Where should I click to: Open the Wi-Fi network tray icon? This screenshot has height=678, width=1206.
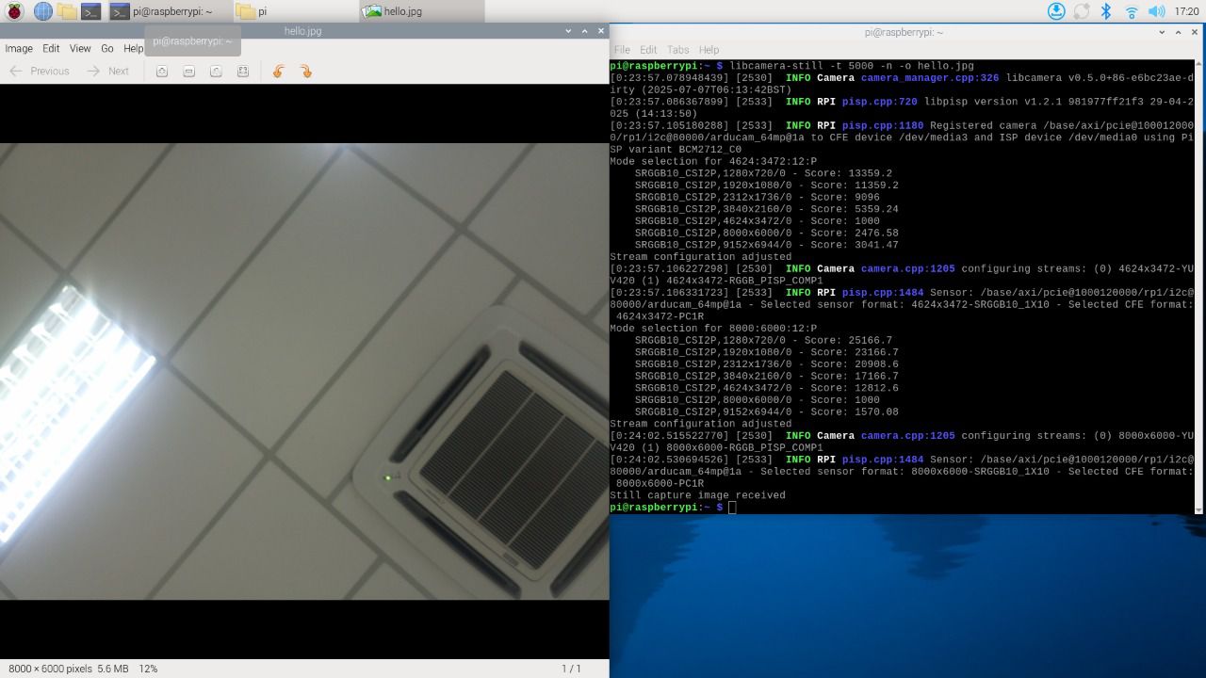coord(1132,11)
